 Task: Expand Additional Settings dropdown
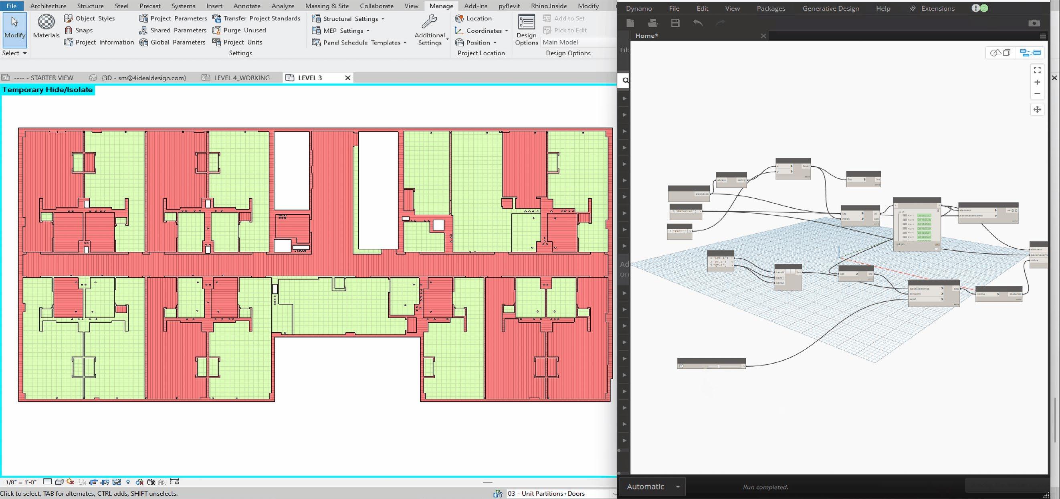[447, 40]
